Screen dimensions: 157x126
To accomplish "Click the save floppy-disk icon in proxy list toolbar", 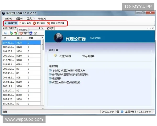I will tap(6, 33).
